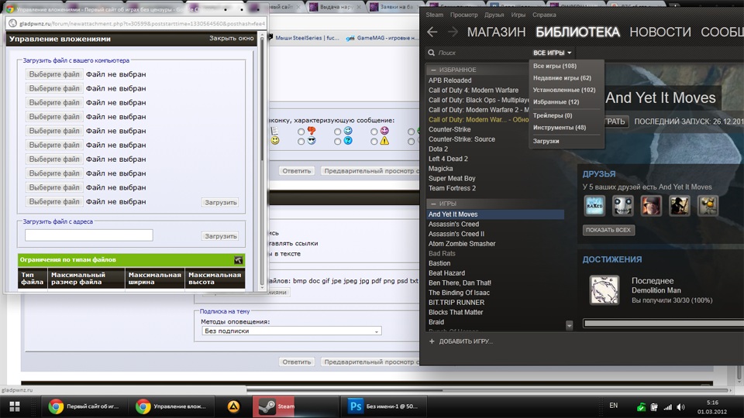Screen dimensions: 744x418
Task: Open the Друзья menu in Steam
Action: (x=494, y=15)
